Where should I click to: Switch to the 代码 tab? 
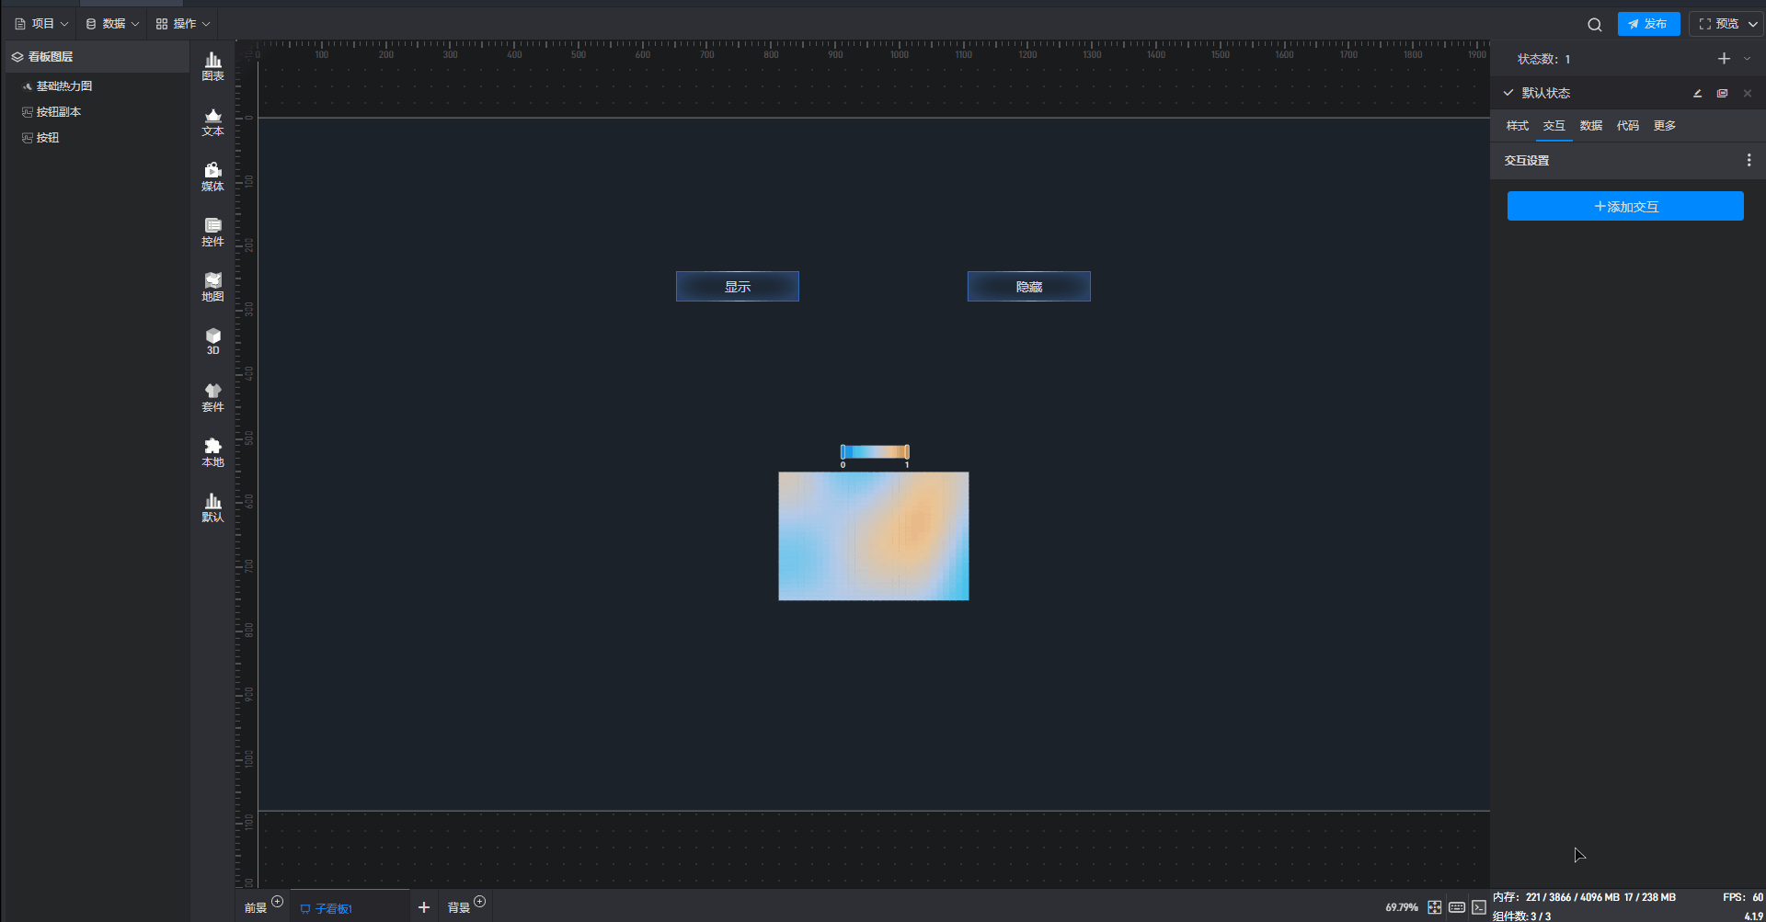pyautogui.click(x=1627, y=126)
